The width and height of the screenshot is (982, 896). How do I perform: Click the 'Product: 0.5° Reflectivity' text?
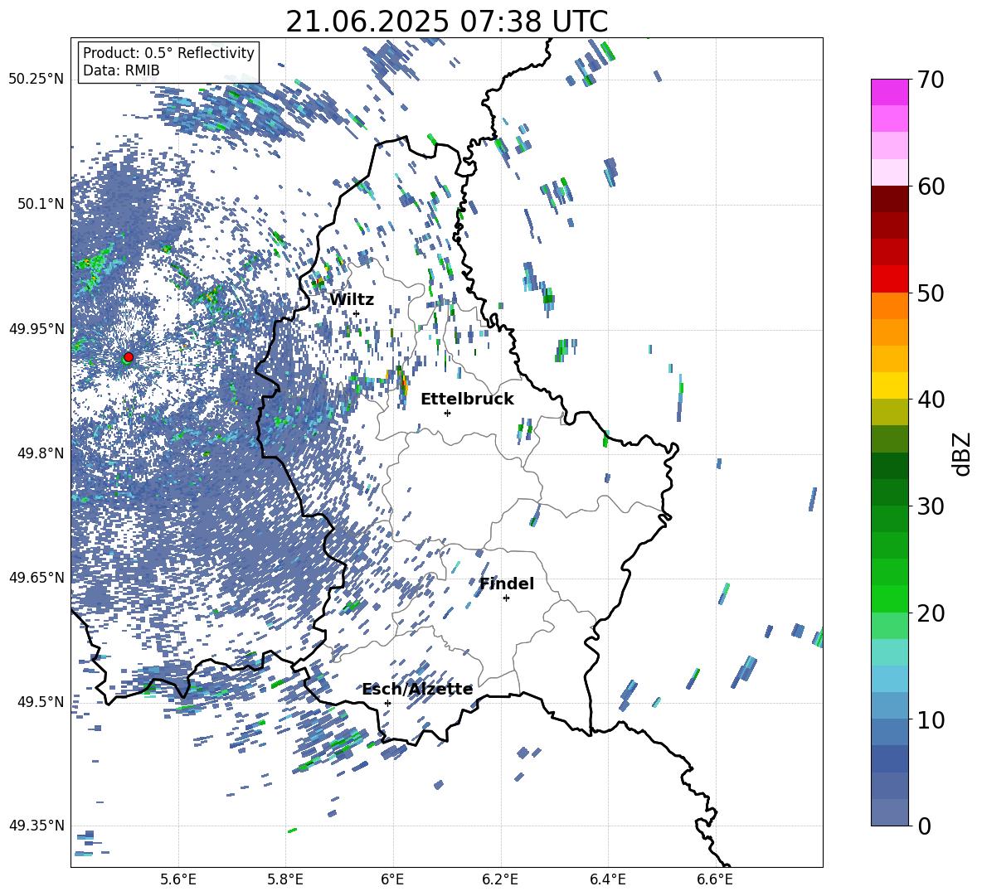click(168, 53)
